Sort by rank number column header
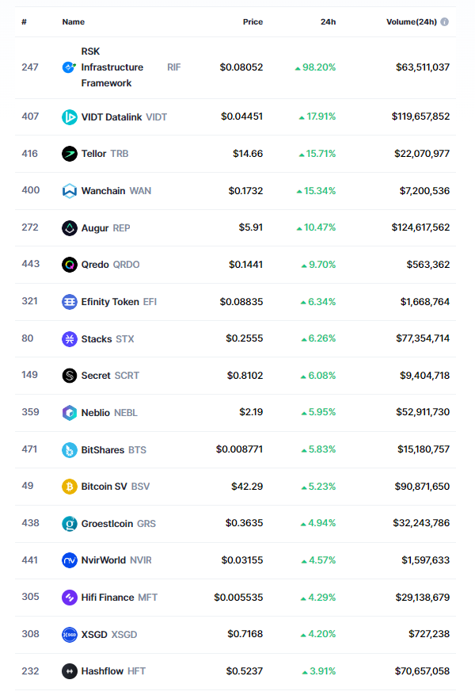475x699 pixels. point(25,22)
